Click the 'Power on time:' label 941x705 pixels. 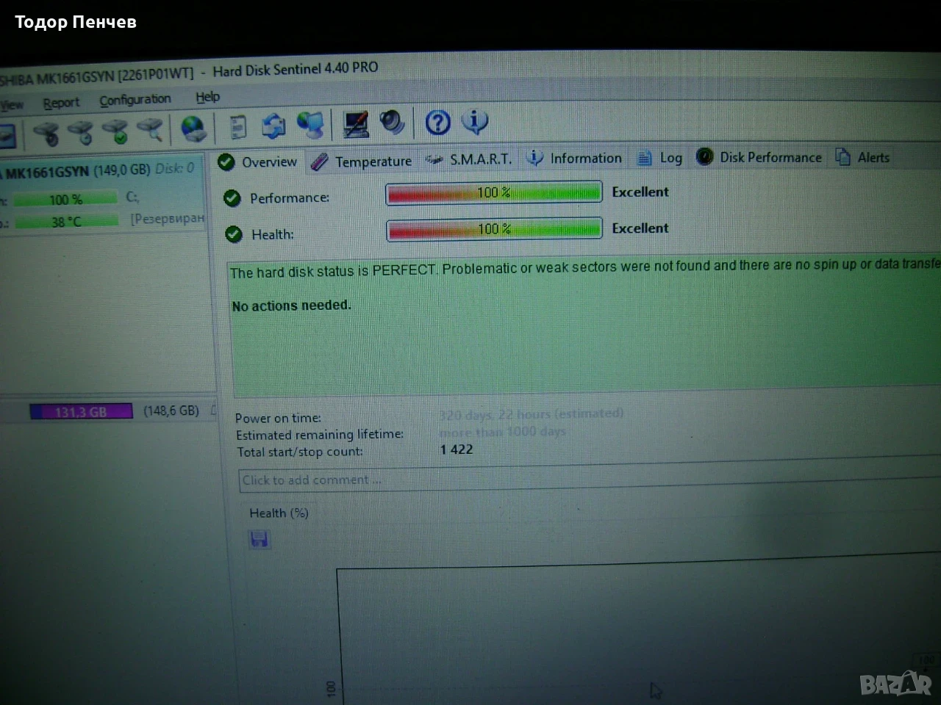[278, 418]
